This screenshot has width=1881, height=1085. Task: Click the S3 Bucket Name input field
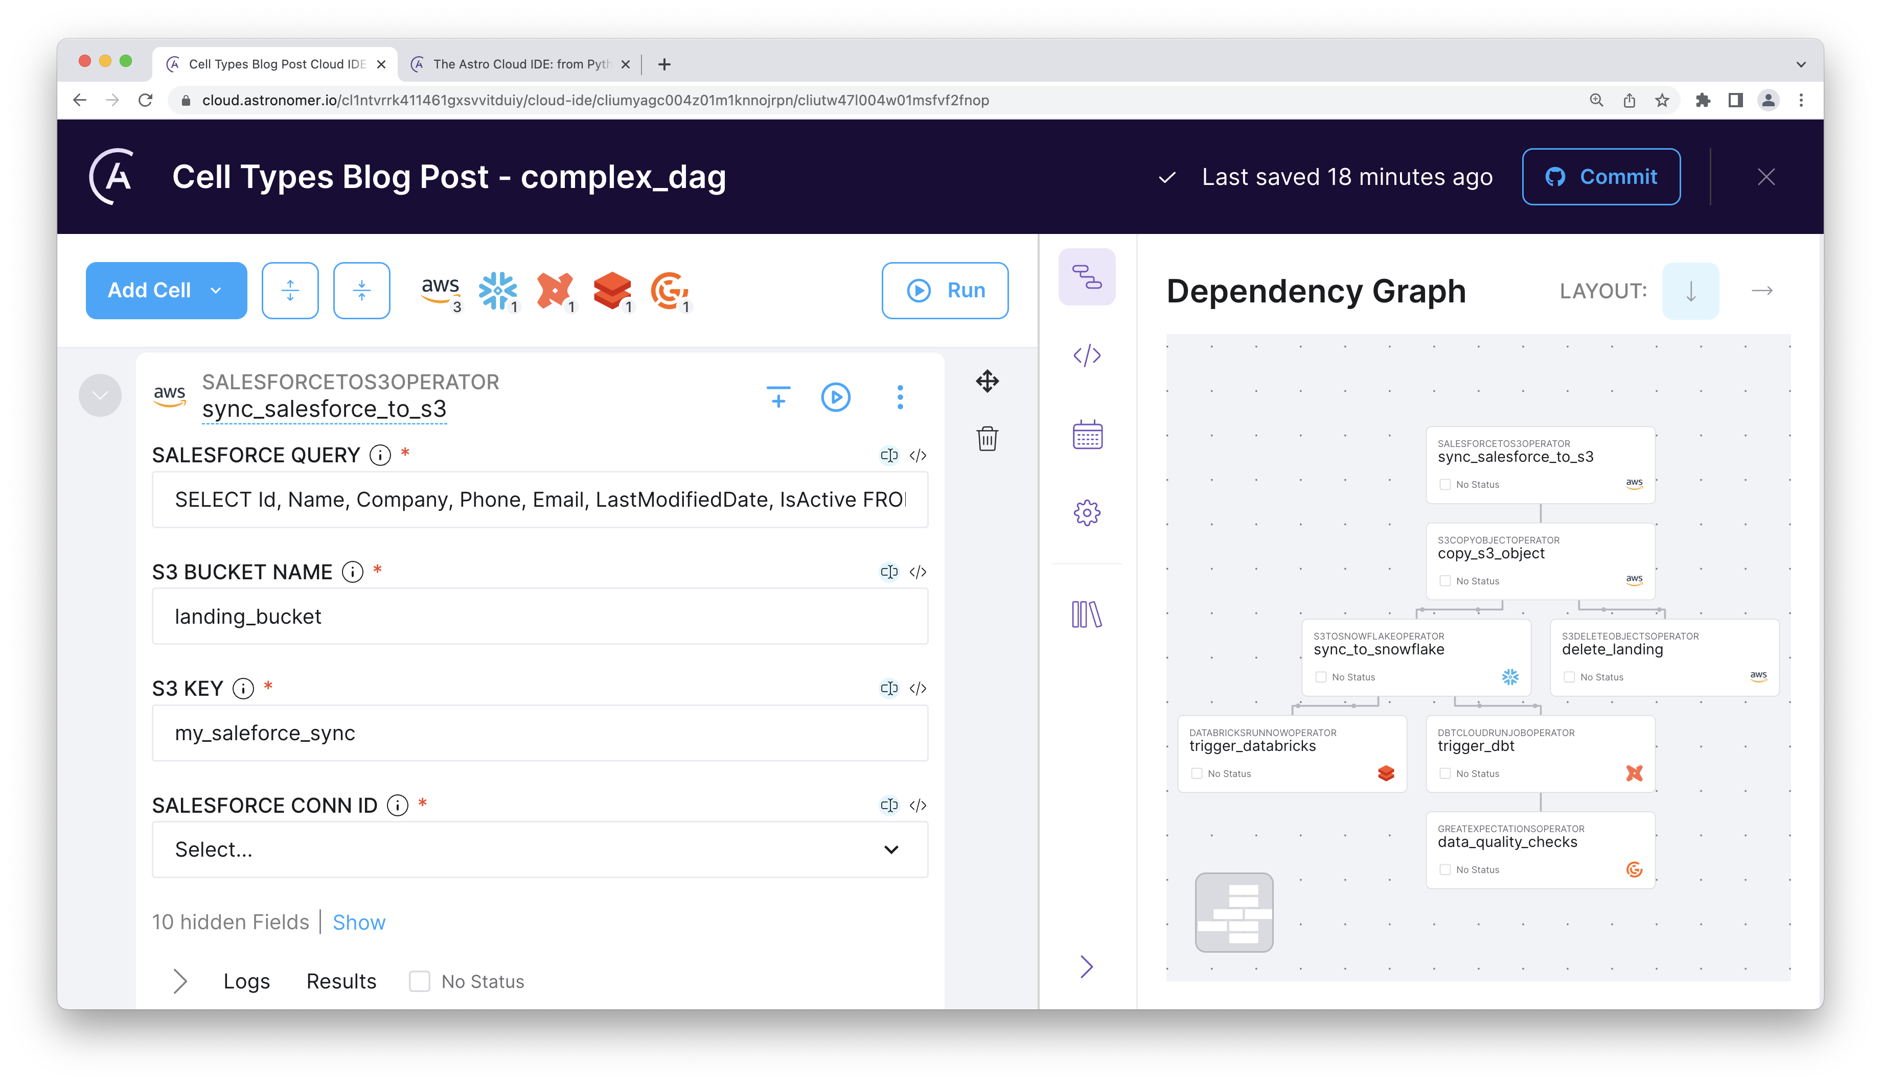540,616
